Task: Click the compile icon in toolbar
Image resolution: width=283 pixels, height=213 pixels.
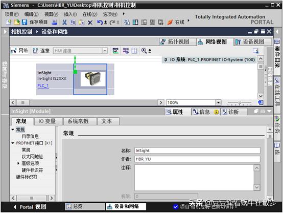Action: pyautogui.click(x=127, y=22)
